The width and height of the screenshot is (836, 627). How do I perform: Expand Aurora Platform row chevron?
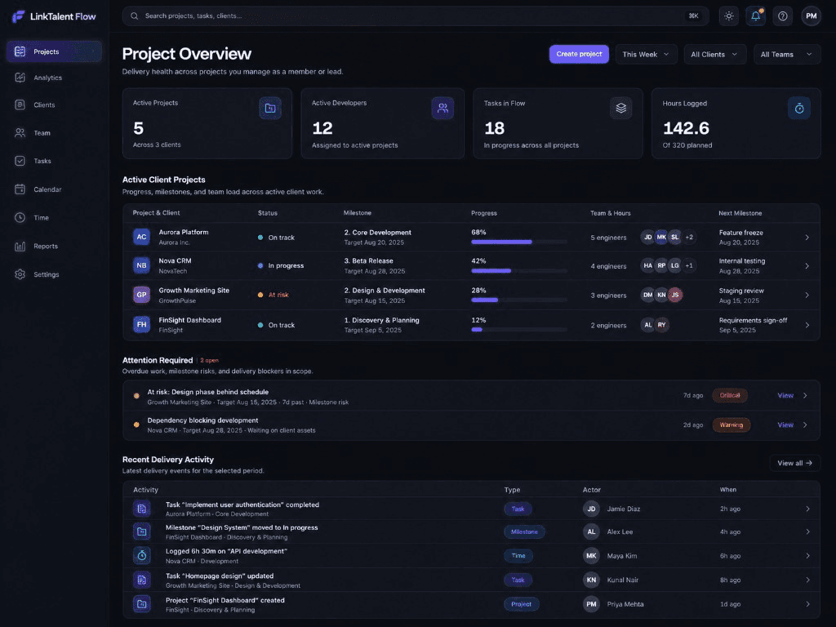click(x=807, y=238)
